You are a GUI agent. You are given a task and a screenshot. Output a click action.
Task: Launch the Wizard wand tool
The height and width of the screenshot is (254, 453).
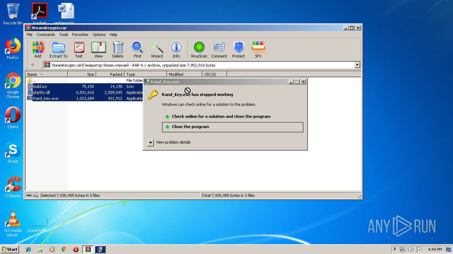(157, 50)
